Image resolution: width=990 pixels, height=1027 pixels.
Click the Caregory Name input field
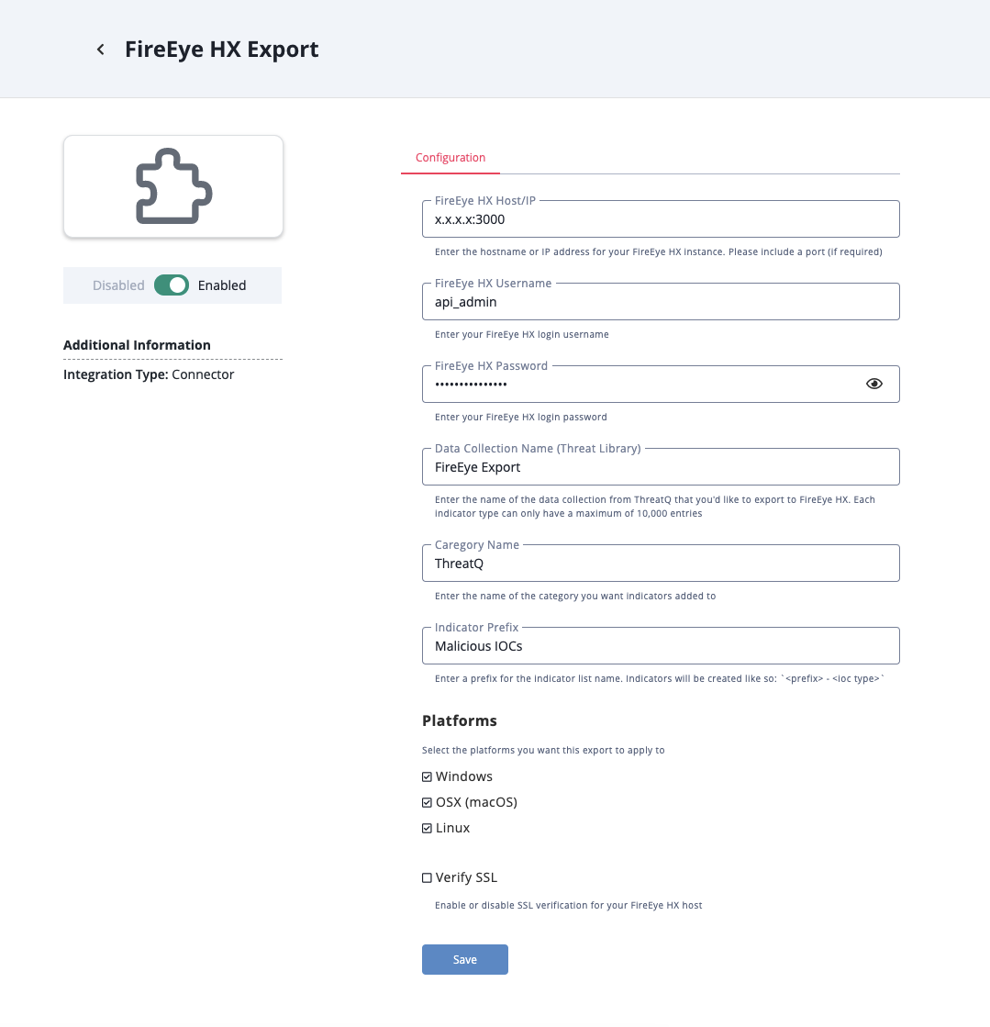(661, 564)
